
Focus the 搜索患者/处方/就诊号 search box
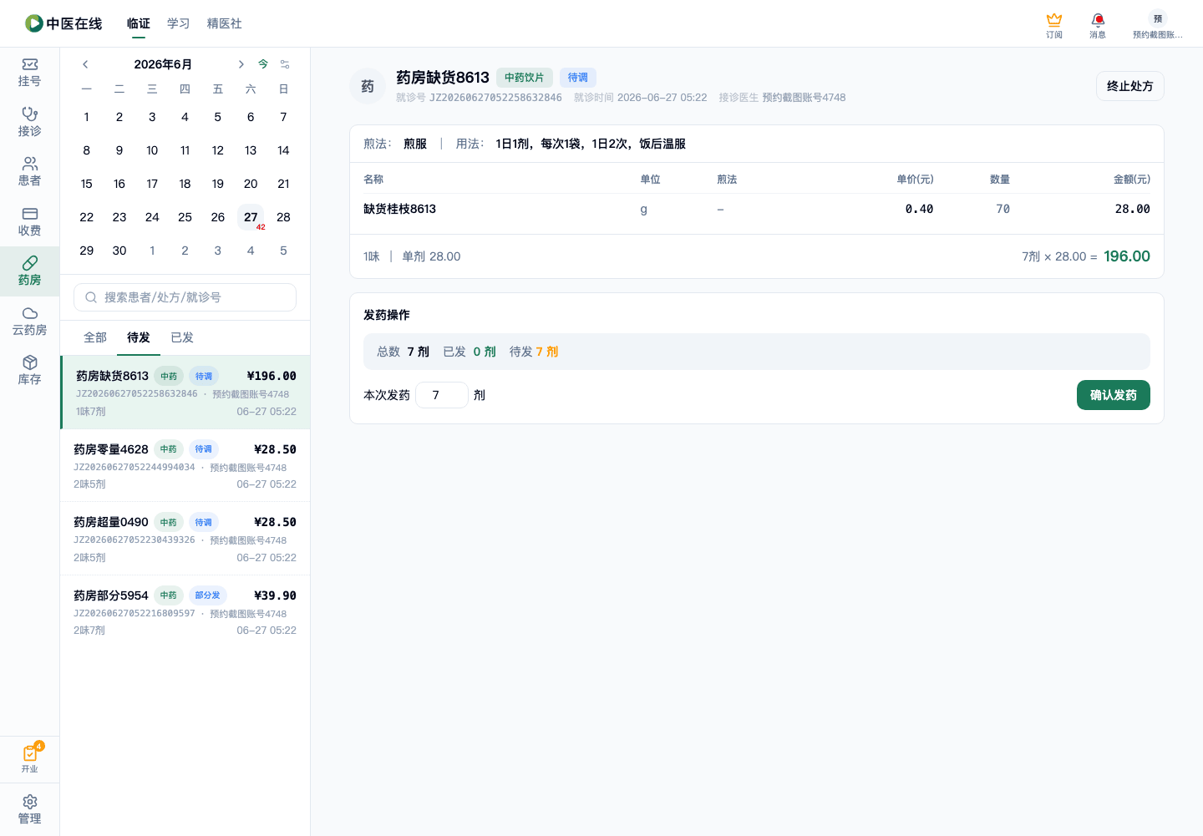coord(185,297)
